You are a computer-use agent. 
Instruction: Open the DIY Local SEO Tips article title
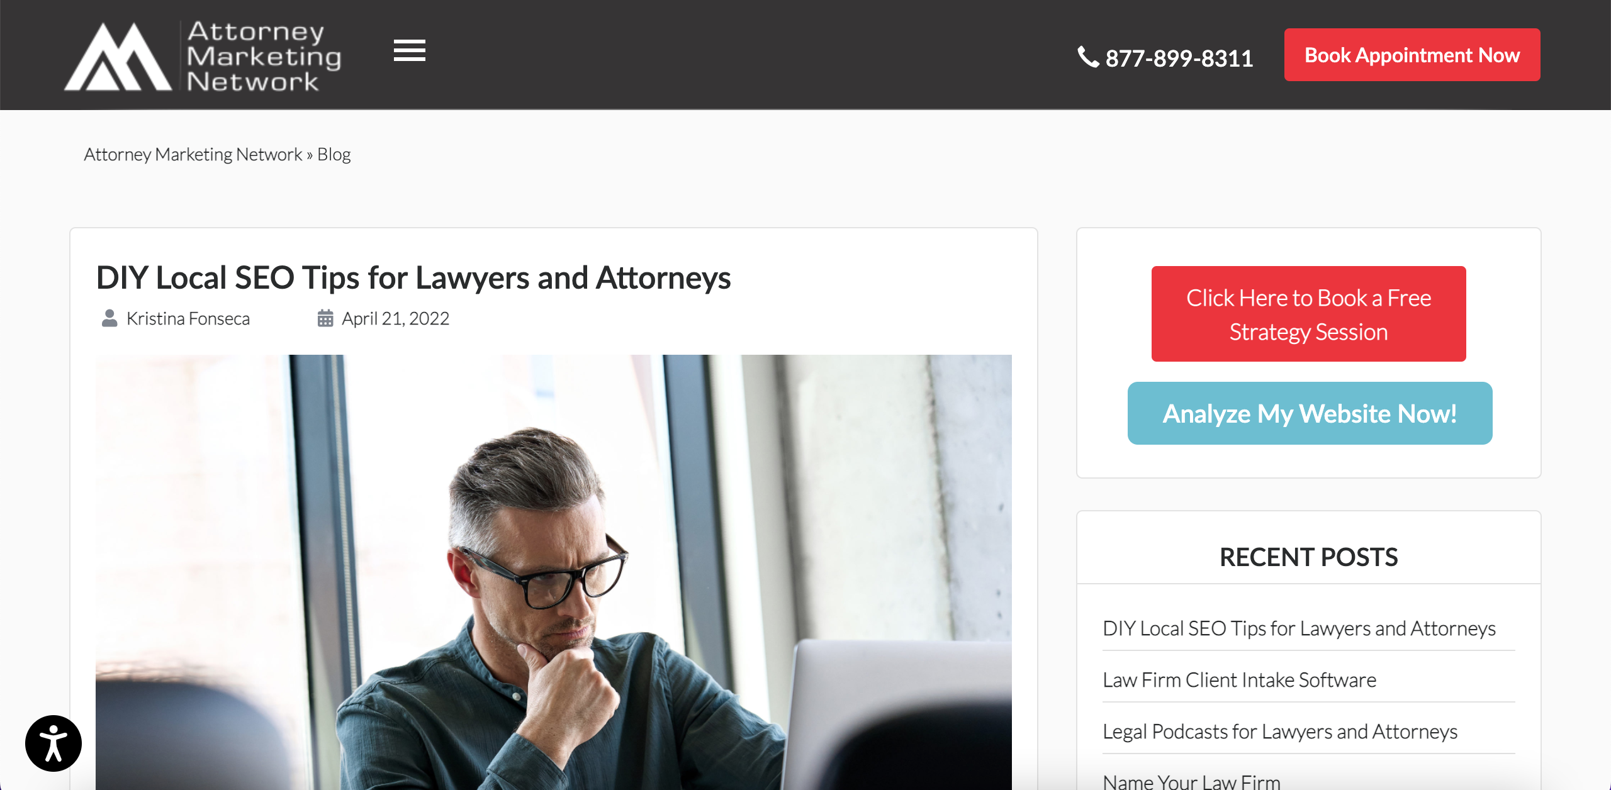click(x=413, y=277)
